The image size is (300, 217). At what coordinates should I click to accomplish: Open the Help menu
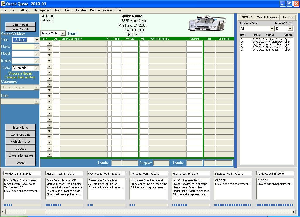[68, 10]
